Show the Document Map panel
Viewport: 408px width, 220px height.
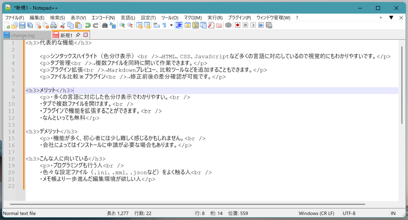point(196,25)
